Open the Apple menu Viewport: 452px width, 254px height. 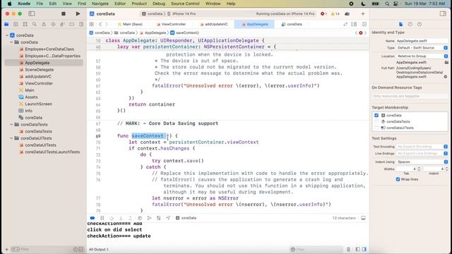click(9, 4)
